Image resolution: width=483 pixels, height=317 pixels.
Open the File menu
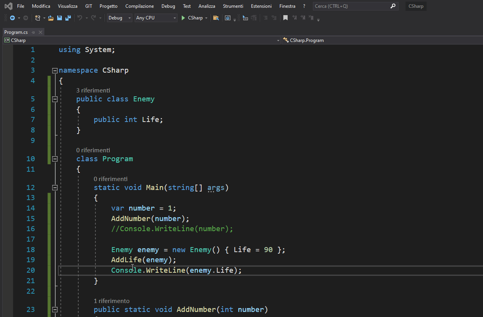click(x=21, y=6)
